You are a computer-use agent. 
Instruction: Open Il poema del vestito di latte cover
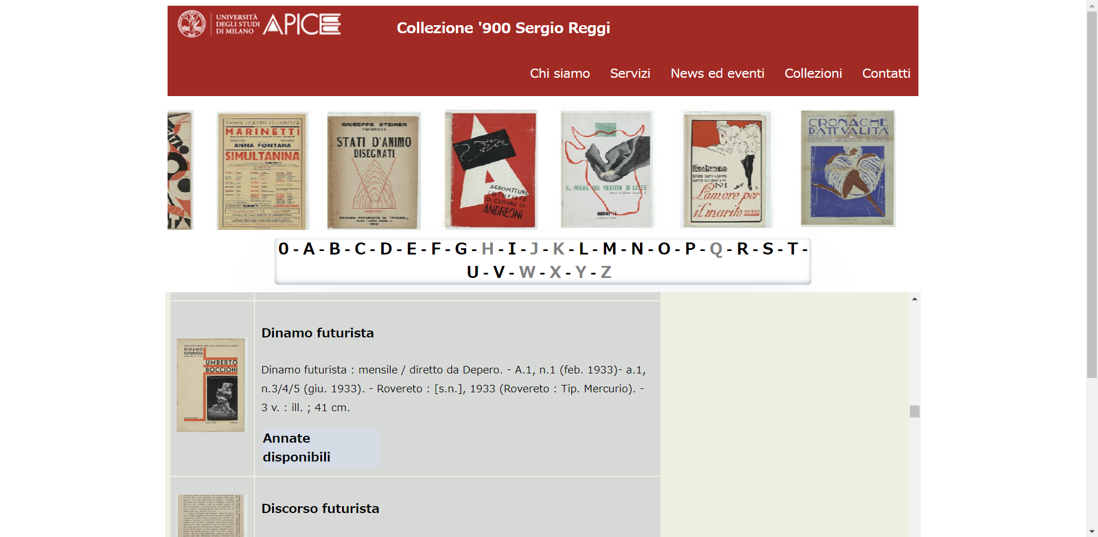[607, 169]
